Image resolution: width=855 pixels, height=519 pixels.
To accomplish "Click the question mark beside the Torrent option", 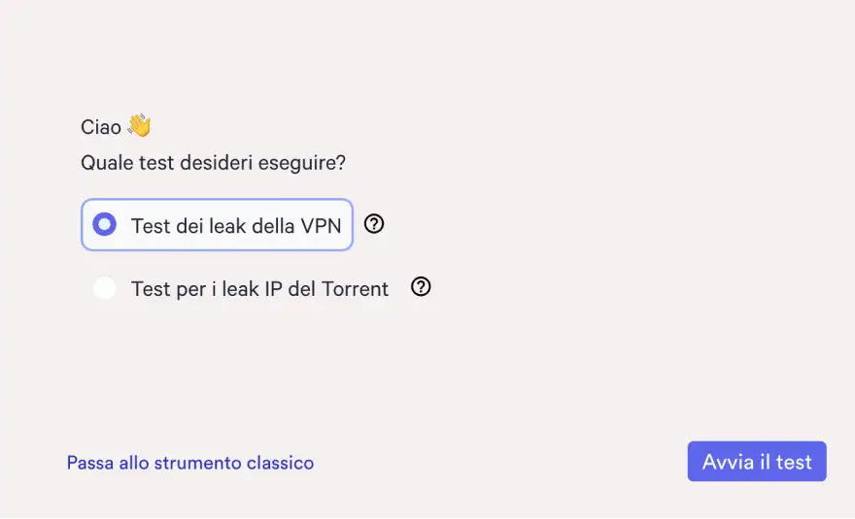I will 421,287.
